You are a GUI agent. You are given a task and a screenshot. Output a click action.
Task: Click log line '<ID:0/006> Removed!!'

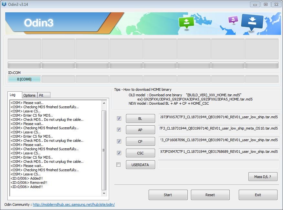(29, 183)
